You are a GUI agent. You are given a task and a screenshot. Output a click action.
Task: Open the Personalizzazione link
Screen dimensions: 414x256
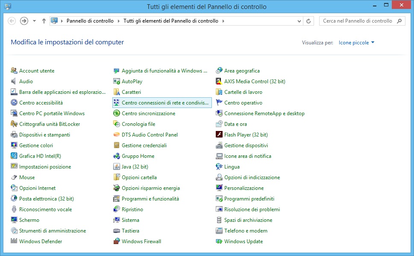pyautogui.click(x=244, y=188)
